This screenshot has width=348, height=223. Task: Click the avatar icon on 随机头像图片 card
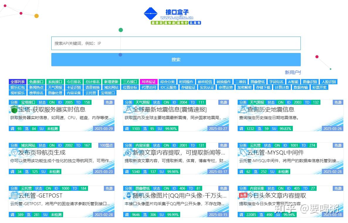[129, 195]
